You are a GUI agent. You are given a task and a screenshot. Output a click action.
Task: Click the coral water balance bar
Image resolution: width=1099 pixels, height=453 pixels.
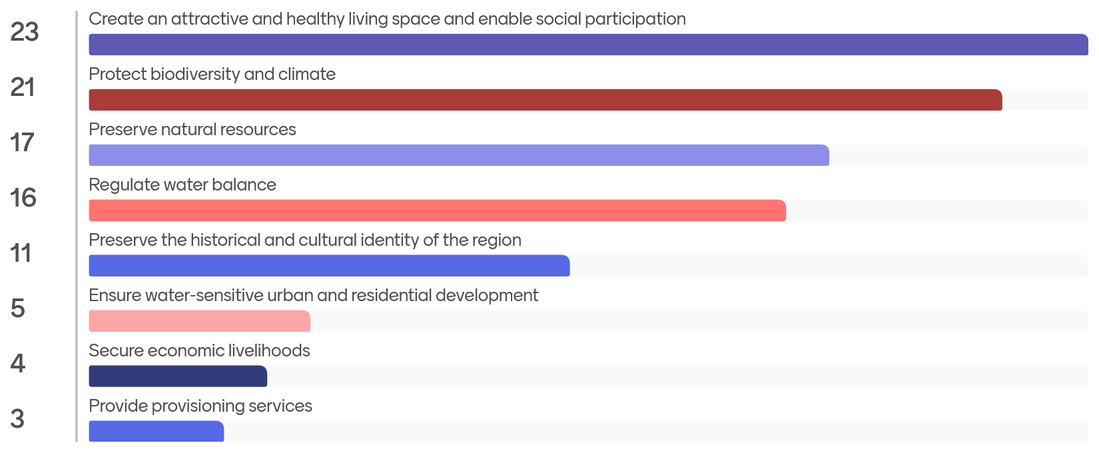tap(437, 211)
